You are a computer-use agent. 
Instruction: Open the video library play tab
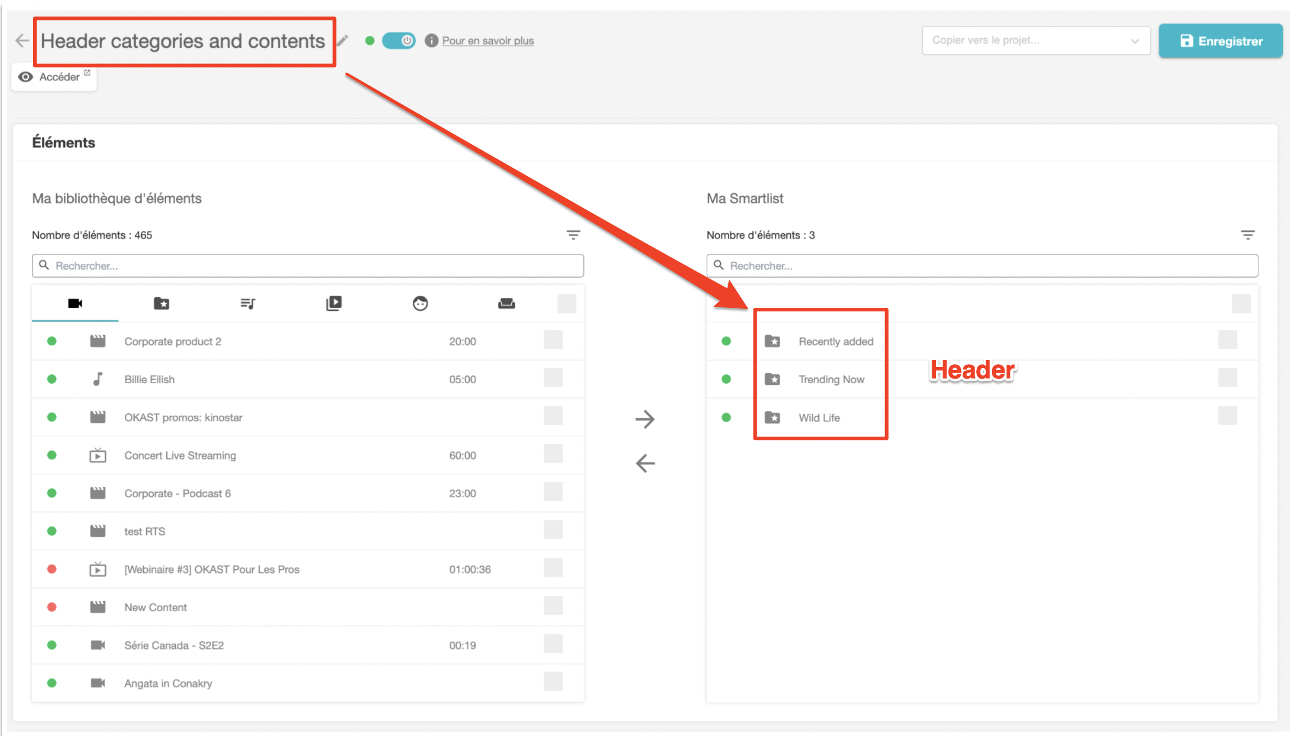[x=334, y=304]
